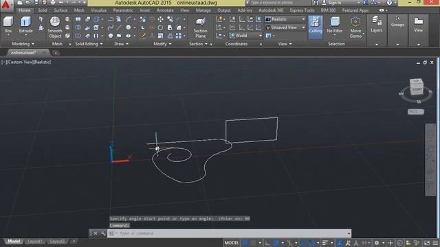This screenshot has height=247, width=440.
Task: Select the Polygon tool in Draw panel
Action: coord(111,36)
